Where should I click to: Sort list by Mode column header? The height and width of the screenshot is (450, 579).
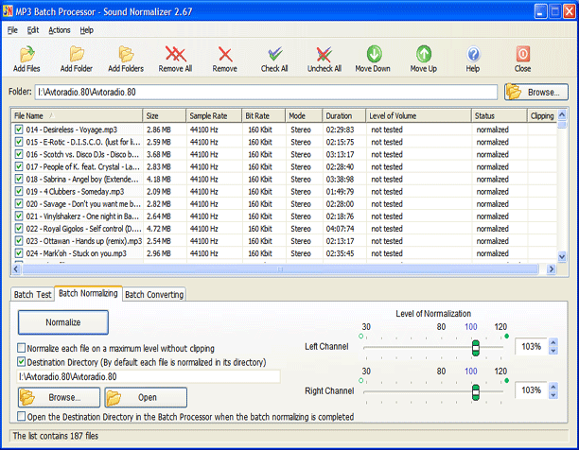tap(304, 116)
